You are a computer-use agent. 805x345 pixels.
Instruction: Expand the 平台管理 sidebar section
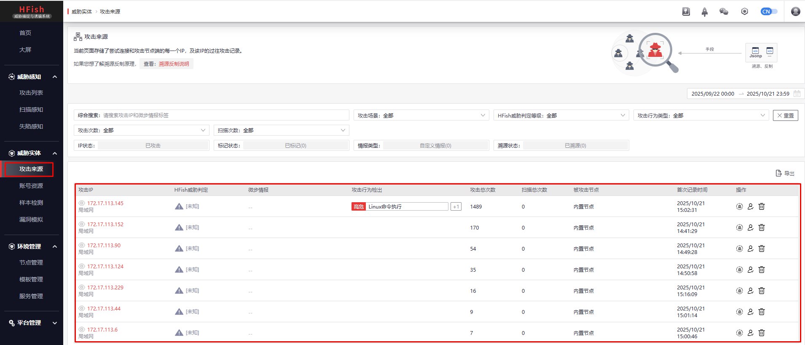coord(32,323)
